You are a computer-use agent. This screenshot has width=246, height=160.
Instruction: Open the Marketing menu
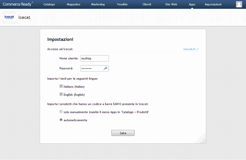coord(98,4)
